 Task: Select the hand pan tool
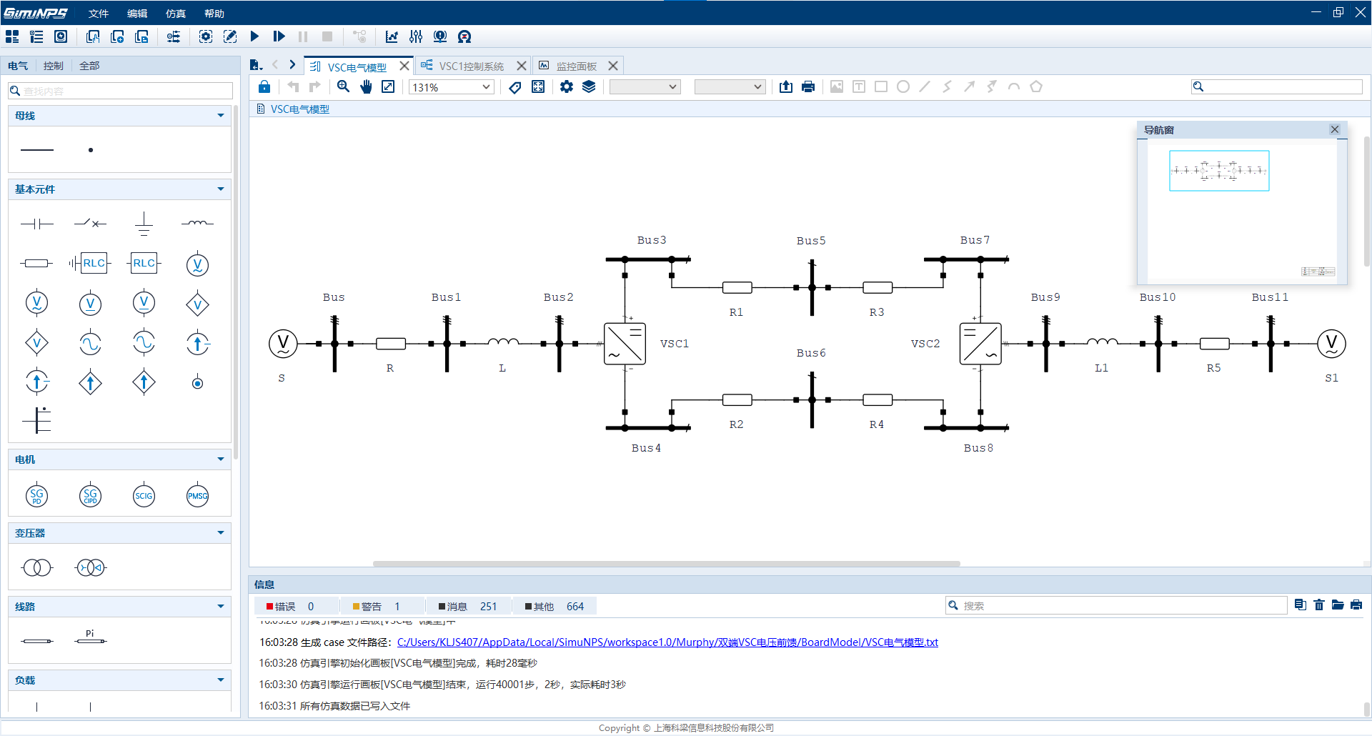(366, 86)
